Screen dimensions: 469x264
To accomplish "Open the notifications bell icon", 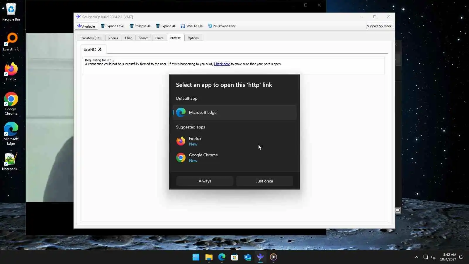I will coord(461,257).
